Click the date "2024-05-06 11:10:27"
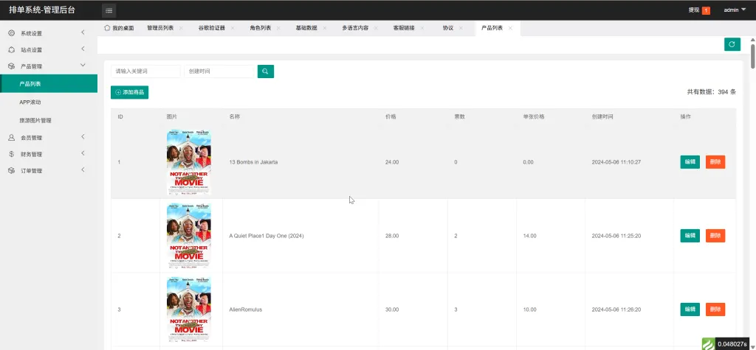This screenshot has height=350, width=756. coord(616,162)
